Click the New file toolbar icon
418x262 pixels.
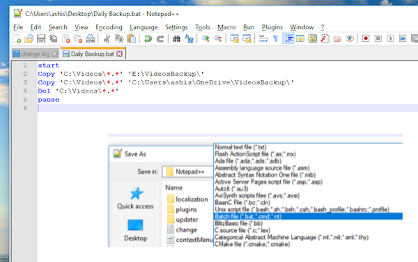[x=17, y=38]
